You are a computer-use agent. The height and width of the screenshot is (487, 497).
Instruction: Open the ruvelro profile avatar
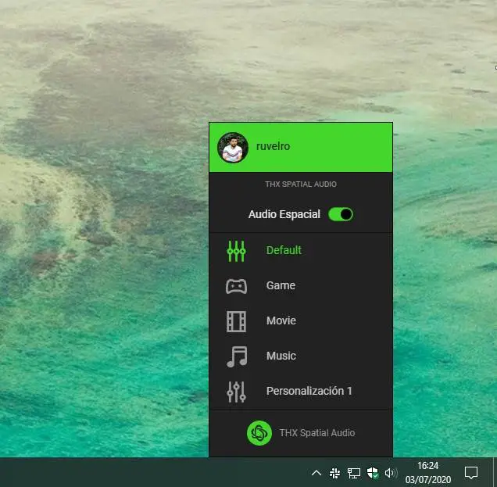pyautogui.click(x=233, y=148)
